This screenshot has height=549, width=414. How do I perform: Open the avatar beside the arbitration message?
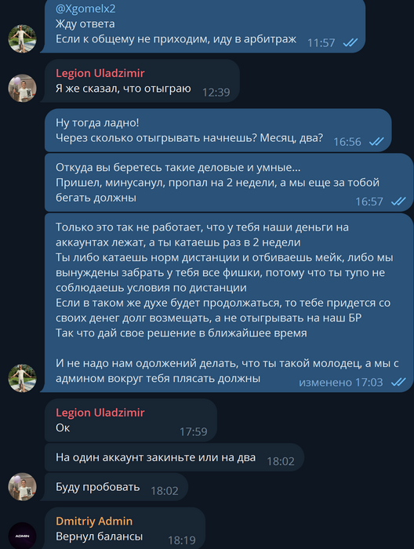23,39
